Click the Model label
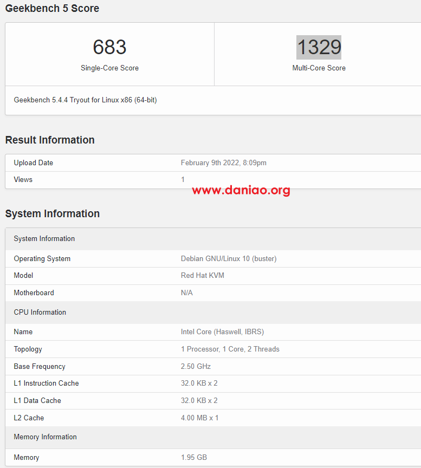 [x=23, y=276]
